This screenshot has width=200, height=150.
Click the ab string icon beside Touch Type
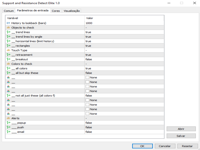tap(8, 50)
